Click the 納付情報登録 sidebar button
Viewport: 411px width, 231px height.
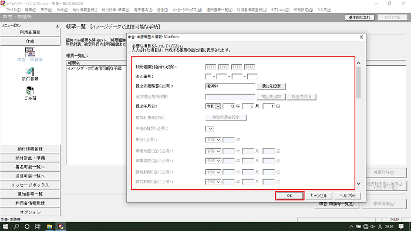30,149
